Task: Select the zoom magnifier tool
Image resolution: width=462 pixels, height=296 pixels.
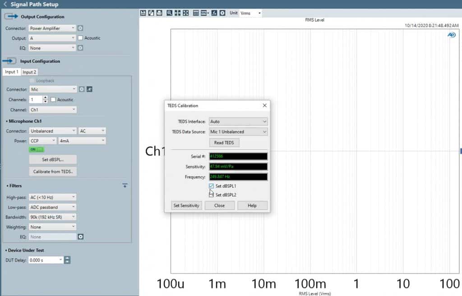Action: pyautogui.click(x=169, y=13)
